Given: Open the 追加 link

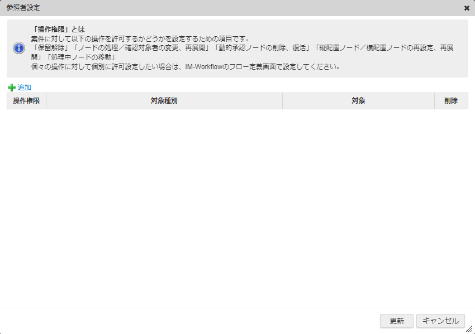Looking at the screenshot, I should click(x=24, y=88).
